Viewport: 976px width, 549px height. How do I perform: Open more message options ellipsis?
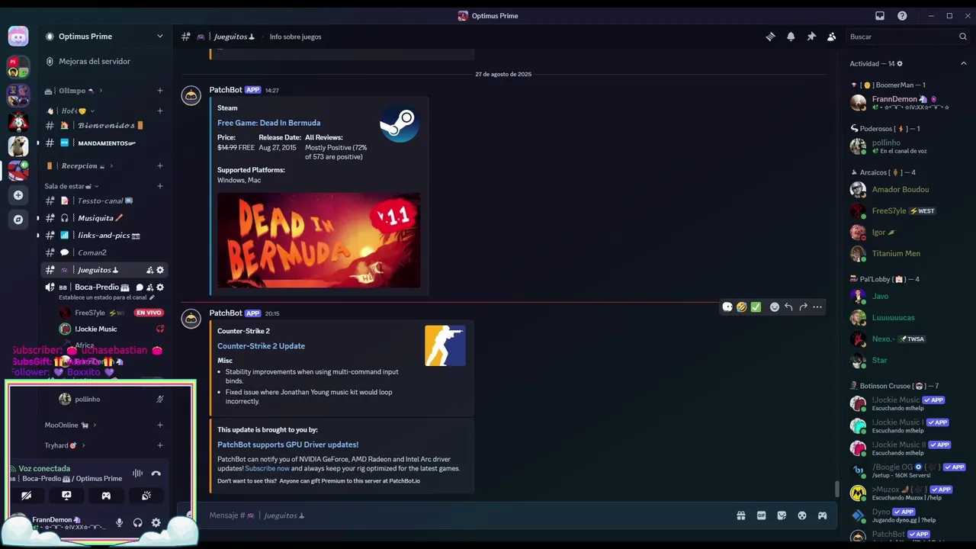tap(817, 307)
